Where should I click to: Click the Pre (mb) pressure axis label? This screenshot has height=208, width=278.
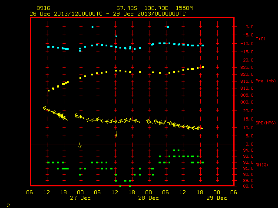(265, 81)
